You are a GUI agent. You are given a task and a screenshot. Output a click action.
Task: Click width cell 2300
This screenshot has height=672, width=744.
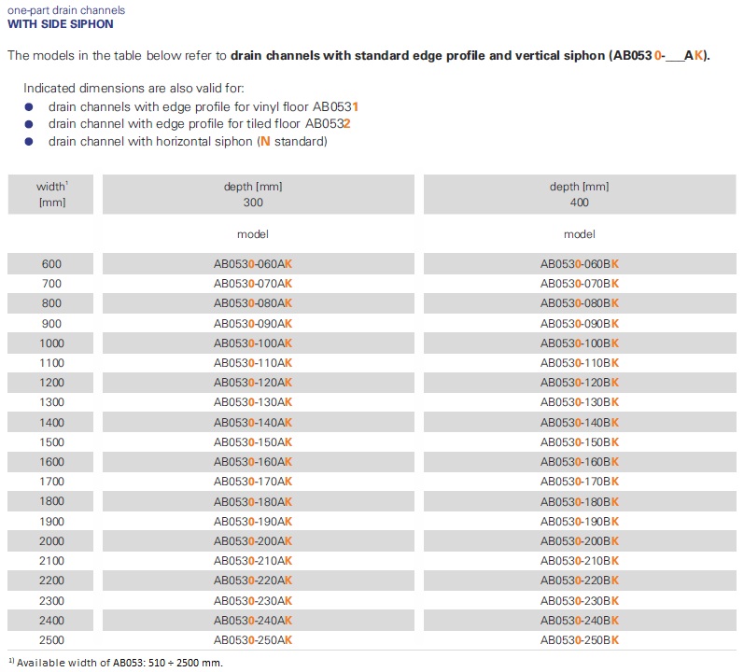pos(50,600)
